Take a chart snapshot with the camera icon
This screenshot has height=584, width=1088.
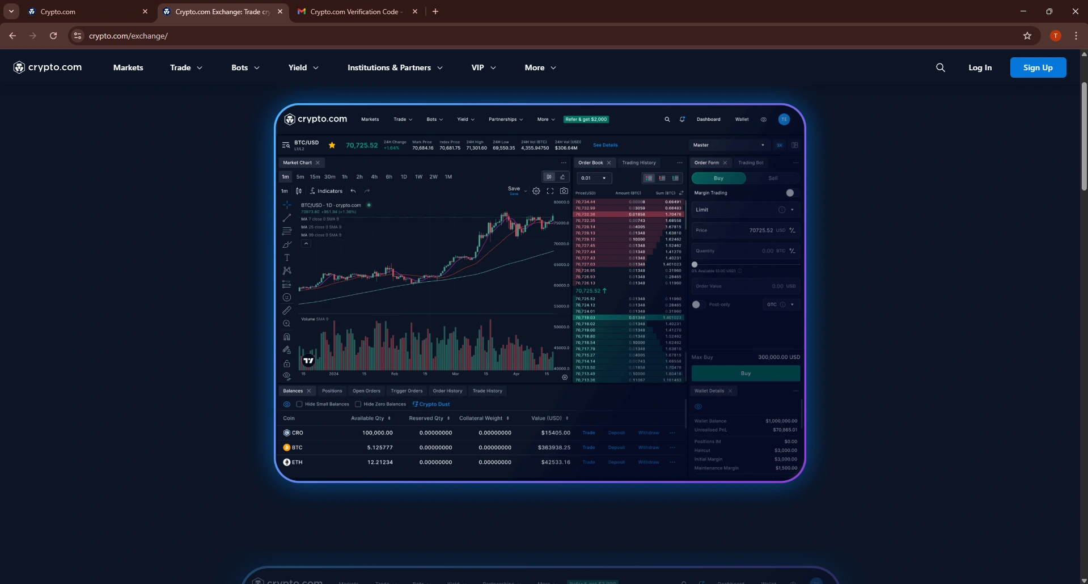[564, 191]
